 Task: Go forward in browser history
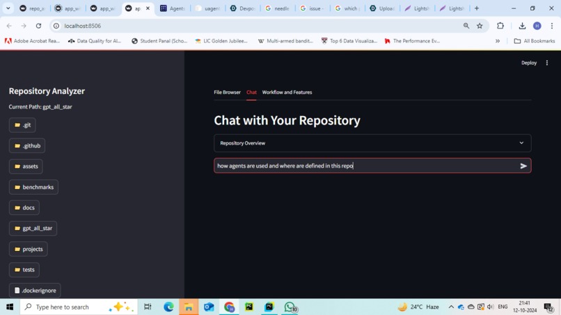(x=24, y=26)
